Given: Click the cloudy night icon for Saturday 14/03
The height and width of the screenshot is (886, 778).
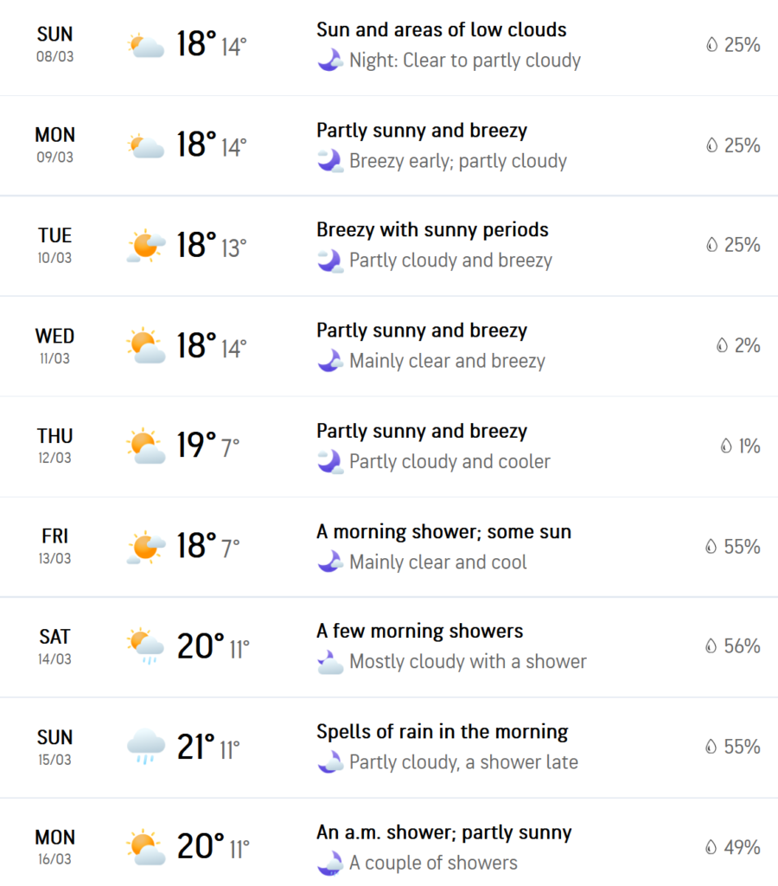Looking at the screenshot, I should tap(329, 662).
